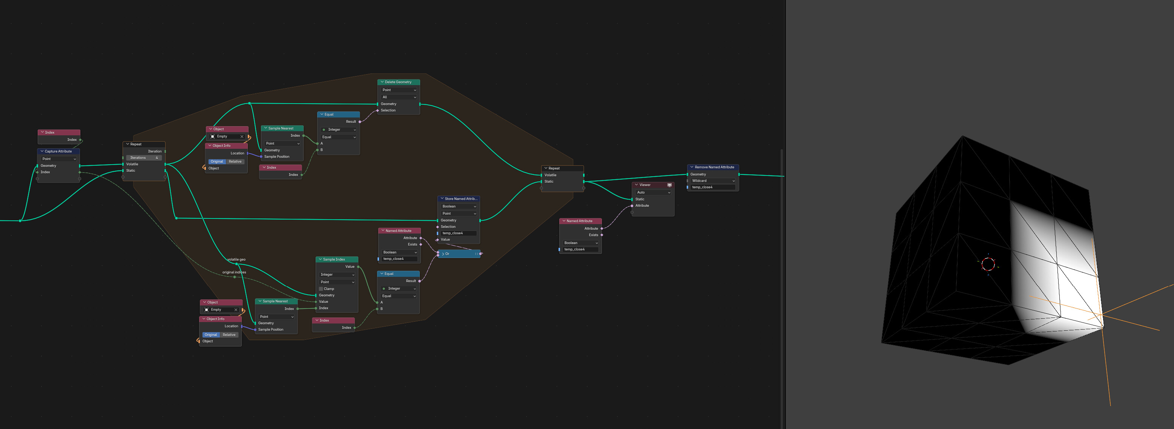Collapse the Sample Index node
Viewport: 1174px width, 429px height.
[321, 259]
